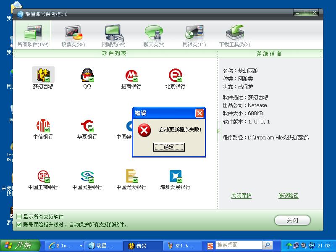The width and height of the screenshot is (336, 252).
Task: Switch to the 聊天类(9) category
Action: click(154, 36)
